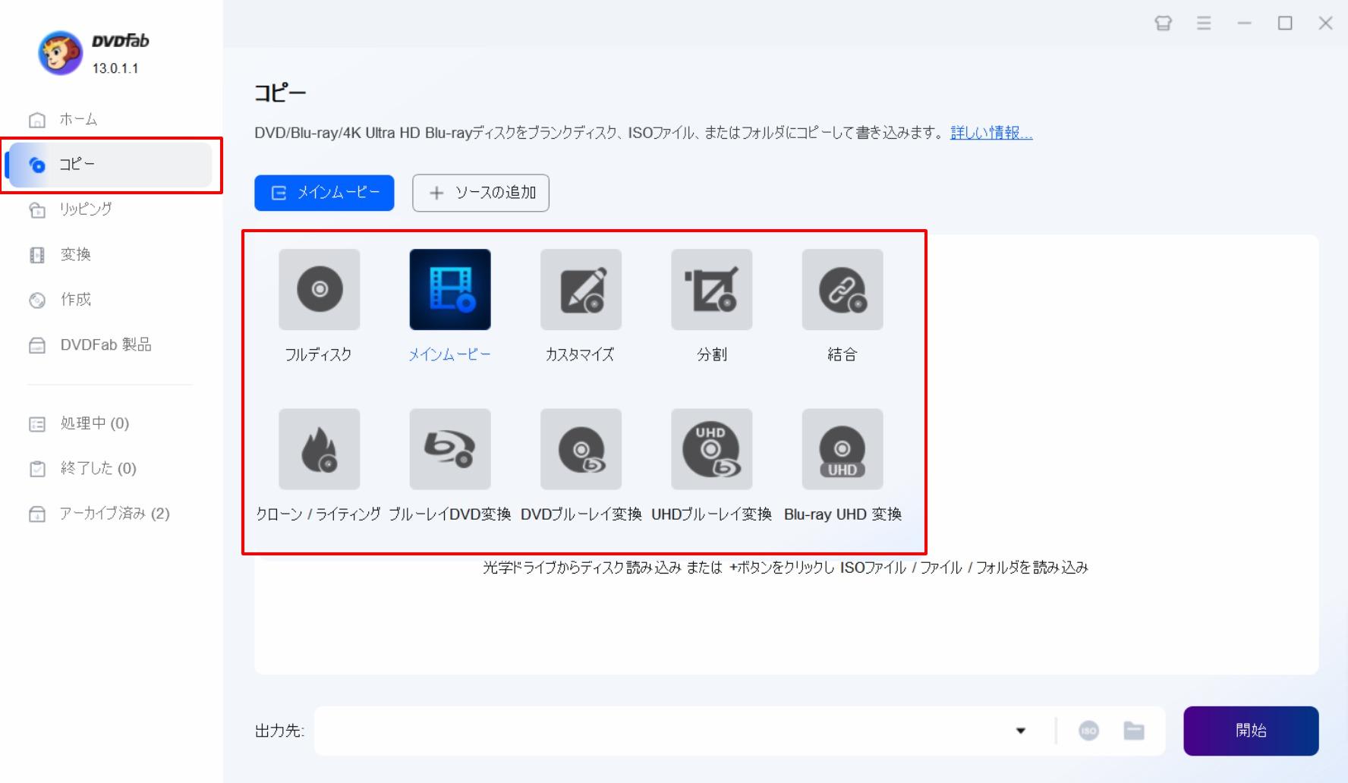The image size is (1348, 783).
Task: View the 終了した (0) task list
Action: tap(111, 468)
